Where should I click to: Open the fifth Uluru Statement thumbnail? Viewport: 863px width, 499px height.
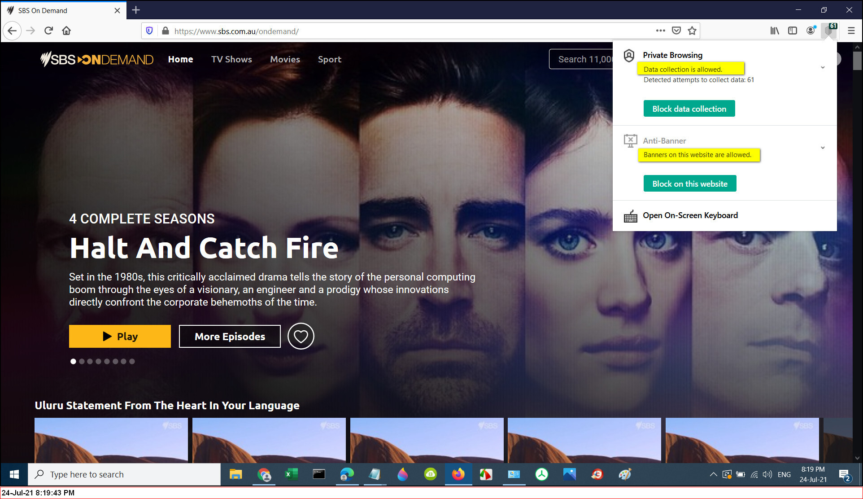click(x=742, y=440)
